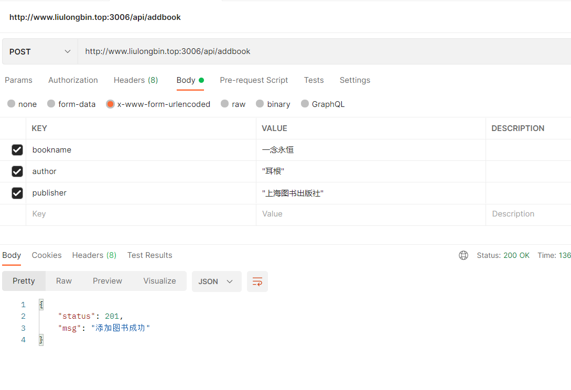Open the request Headers (8) tab
The width and height of the screenshot is (571, 390).
[x=136, y=80]
